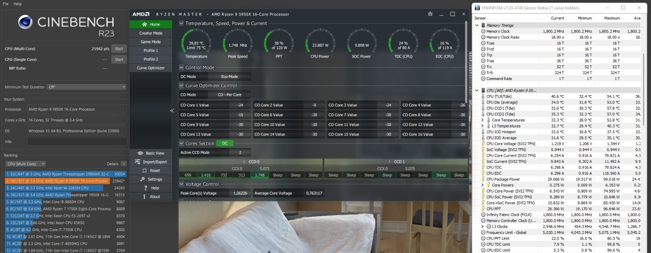This screenshot has height=253, width=651.
Task: Open the CPU (Multi Core) ranking dropdown
Action: [26, 164]
